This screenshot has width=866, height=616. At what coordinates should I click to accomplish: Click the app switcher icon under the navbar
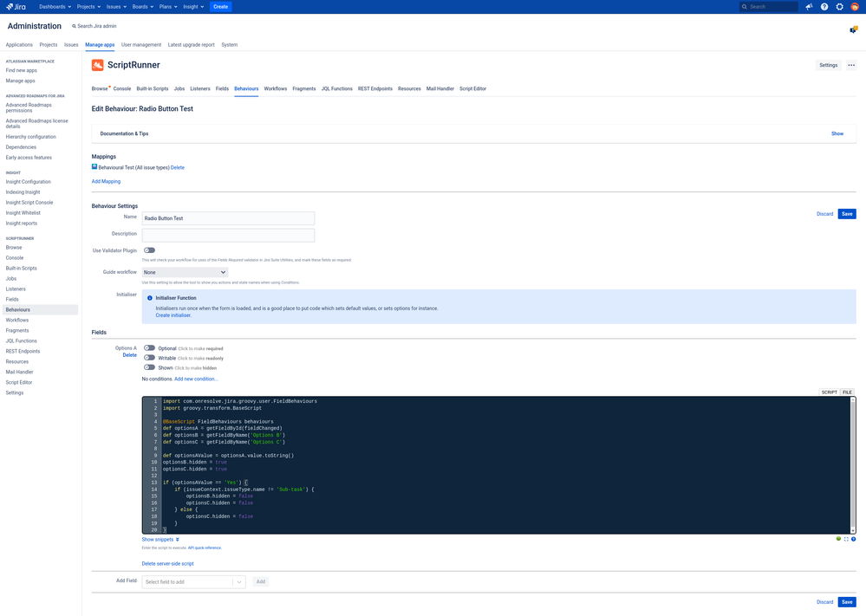[x=852, y=28]
